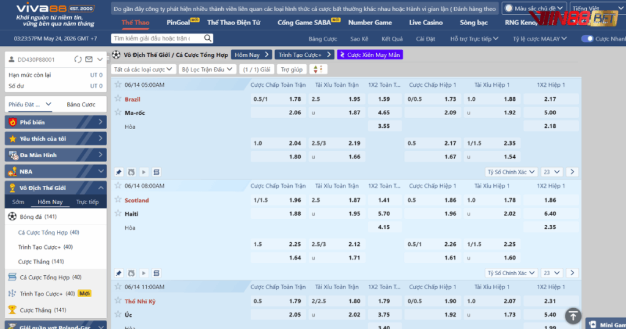Pin the Scotland vs Haiti match
The width and height of the screenshot is (626, 329).
[119, 273]
